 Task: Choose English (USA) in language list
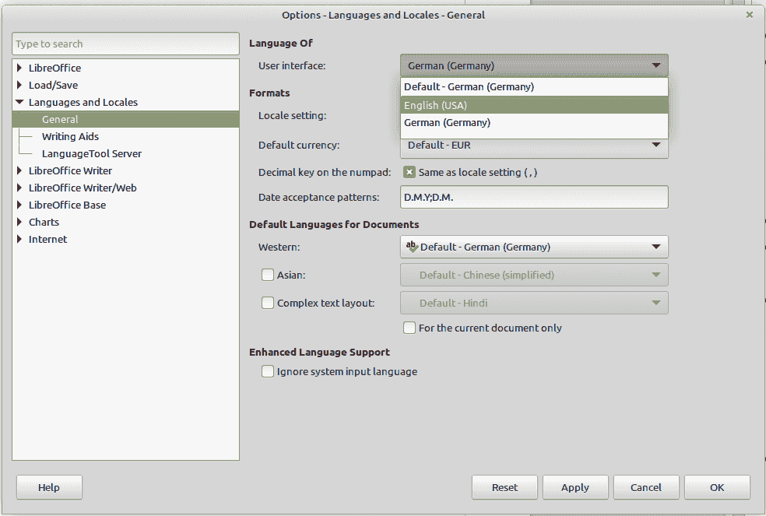click(x=534, y=105)
